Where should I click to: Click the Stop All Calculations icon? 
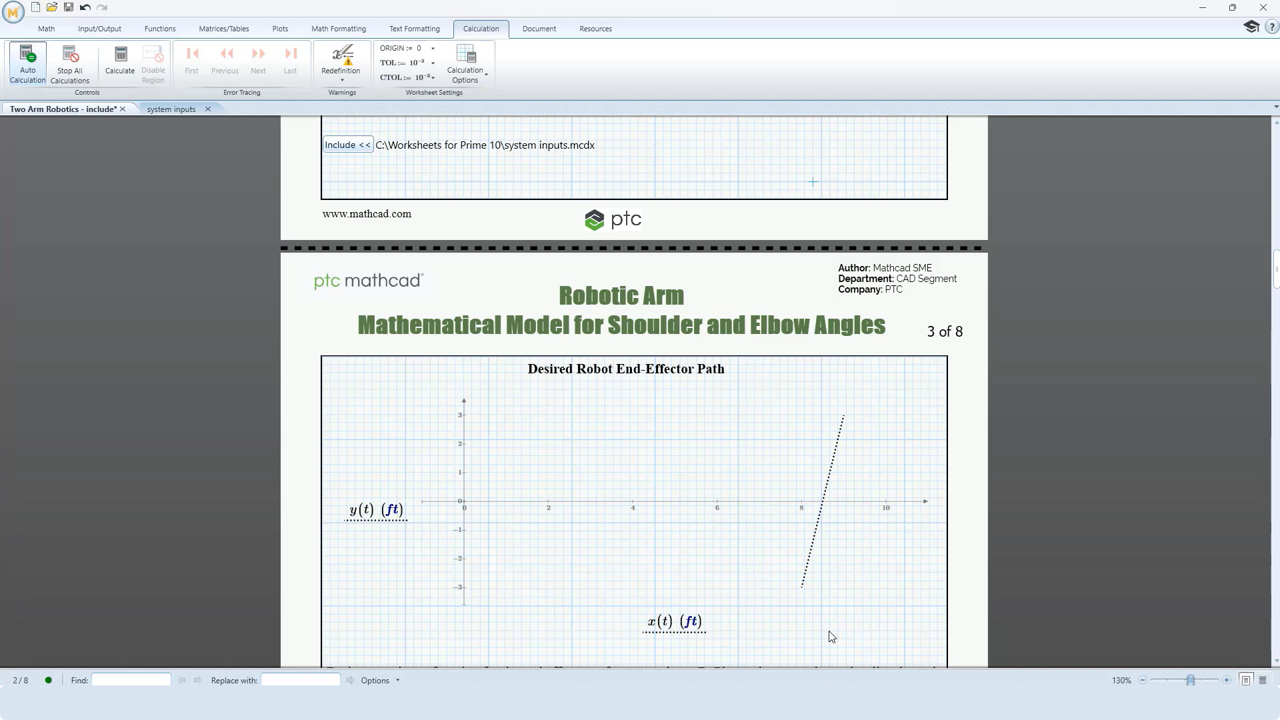click(x=69, y=63)
